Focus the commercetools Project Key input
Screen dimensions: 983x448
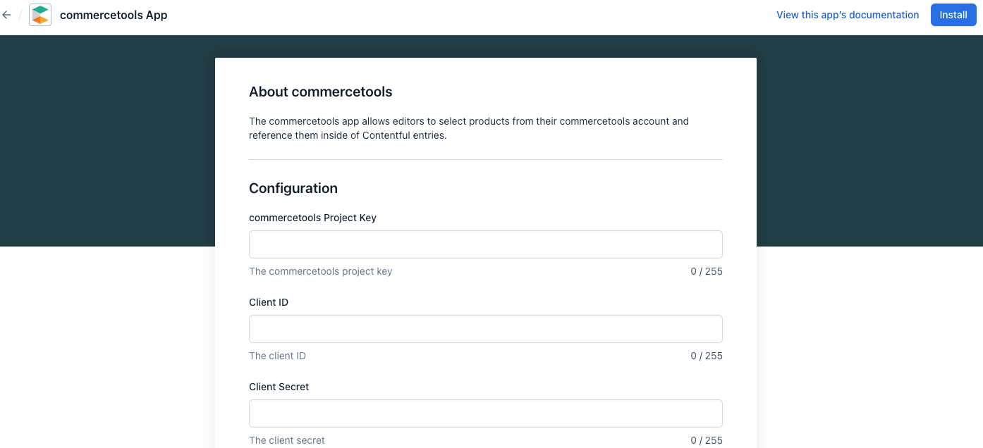pyautogui.click(x=485, y=244)
